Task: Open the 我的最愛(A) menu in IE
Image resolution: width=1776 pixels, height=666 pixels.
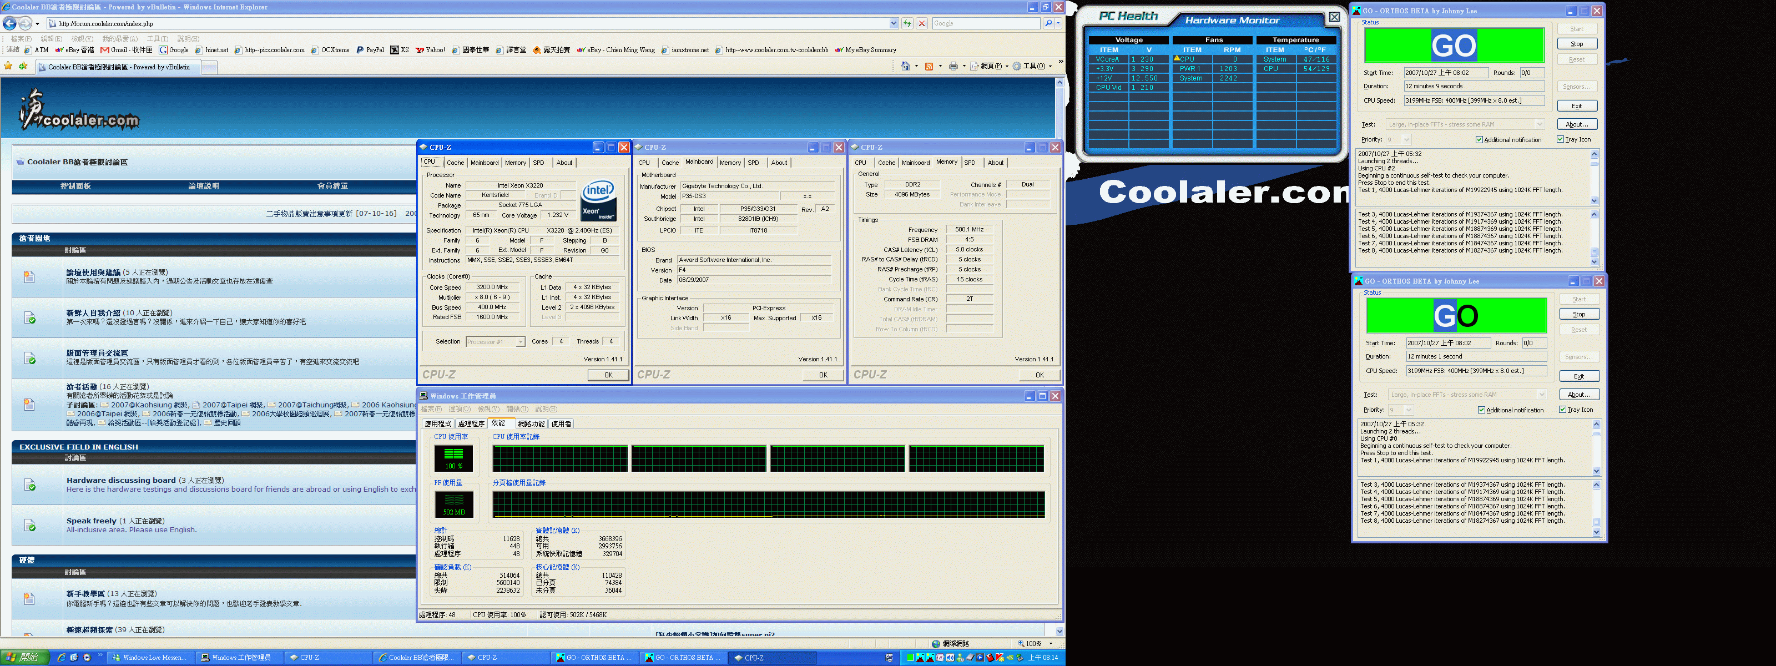Action: [x=120, y=39]
